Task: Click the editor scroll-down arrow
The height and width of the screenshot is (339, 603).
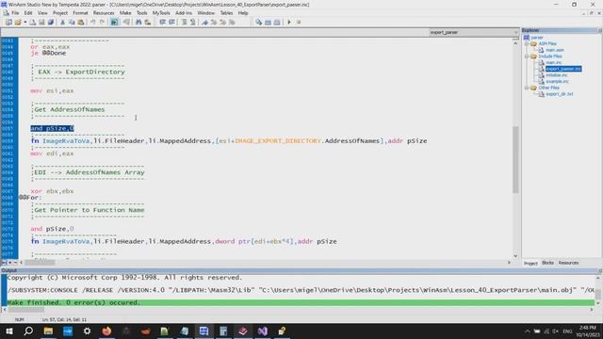Action: [515, 256]
